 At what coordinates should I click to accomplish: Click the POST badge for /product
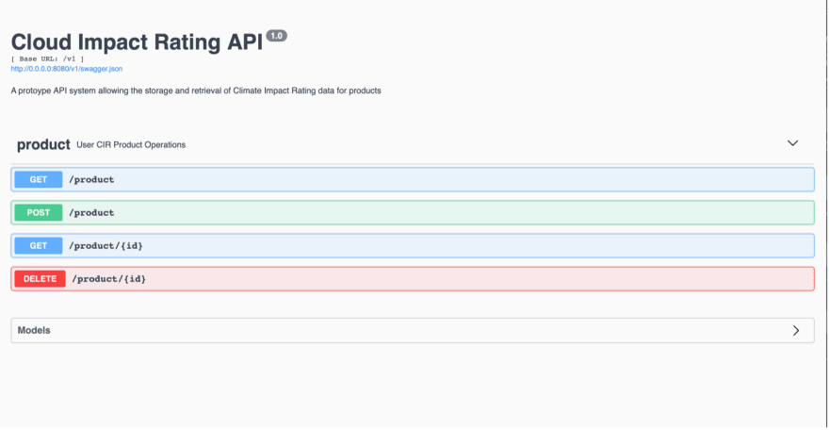[39, 212]
